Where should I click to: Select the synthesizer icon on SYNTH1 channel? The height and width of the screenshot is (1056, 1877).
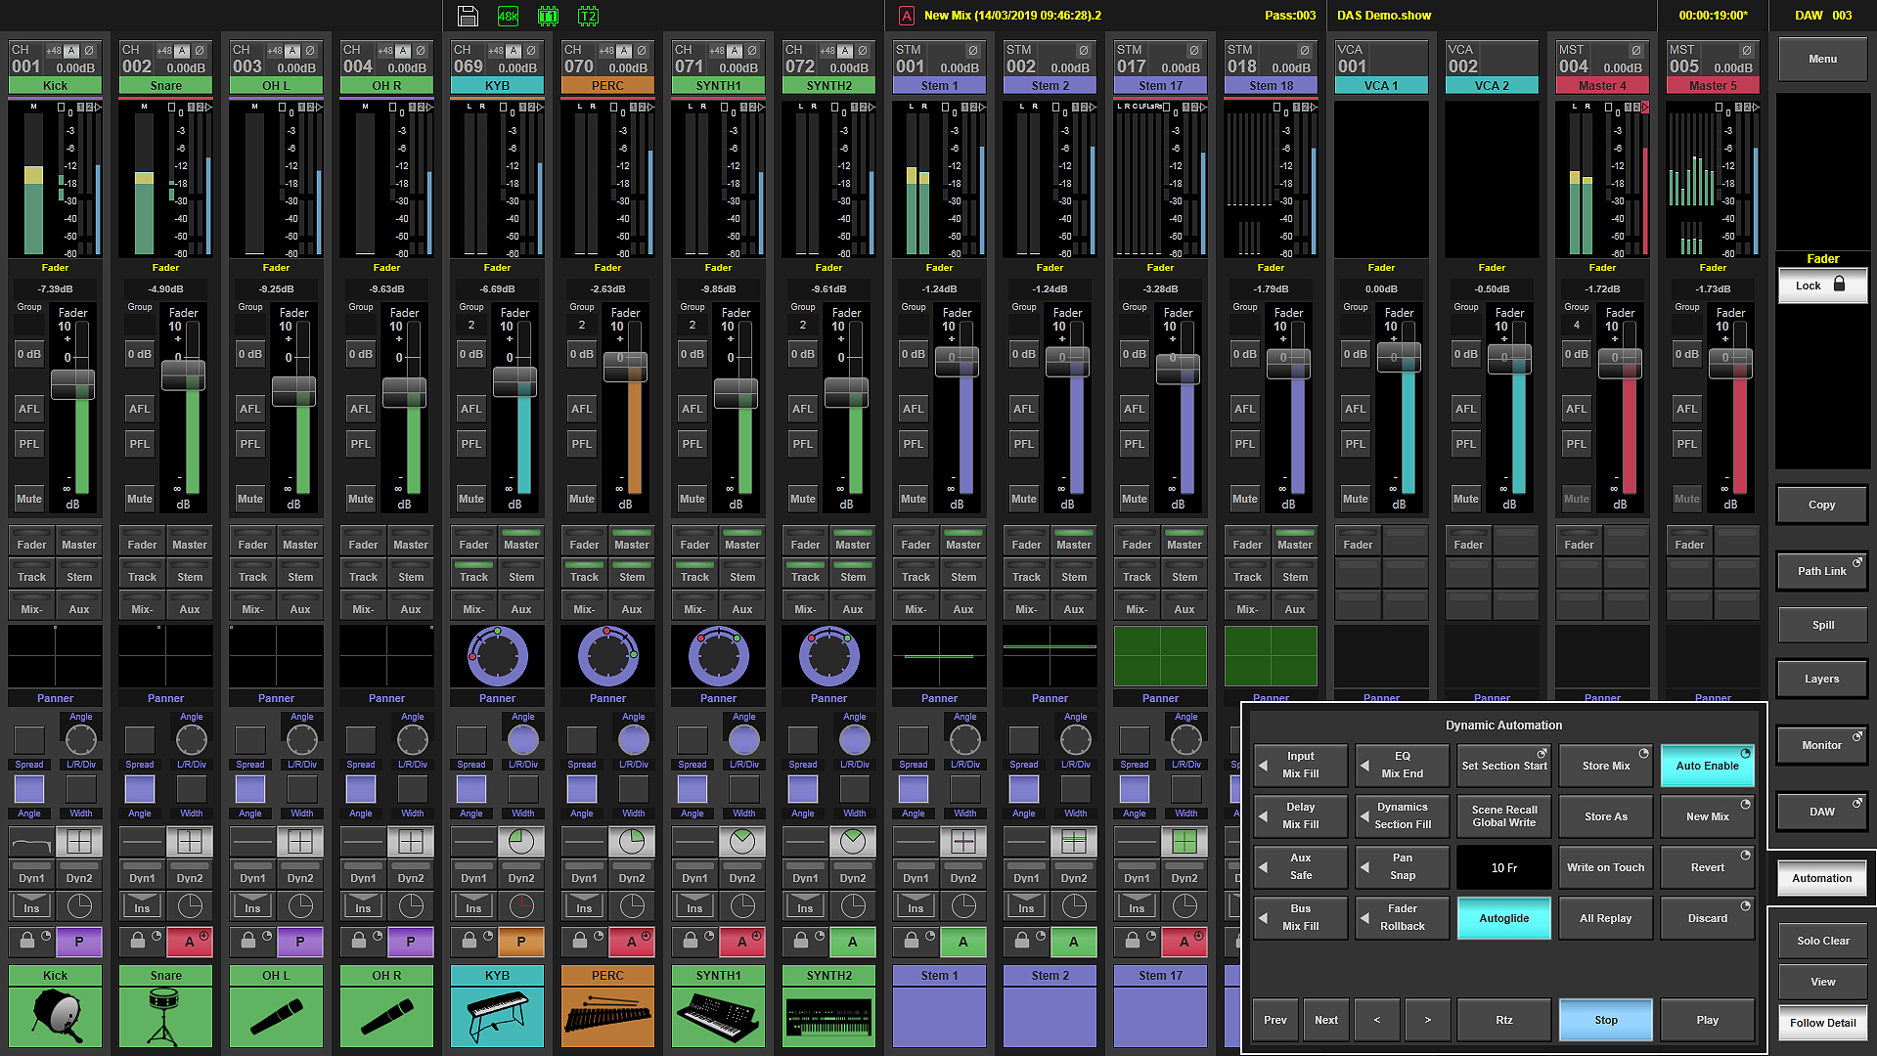(718, 1017)
